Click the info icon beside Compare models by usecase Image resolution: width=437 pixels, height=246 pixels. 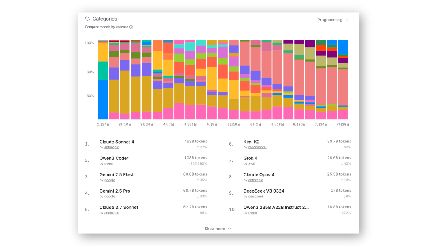(131, 27)
